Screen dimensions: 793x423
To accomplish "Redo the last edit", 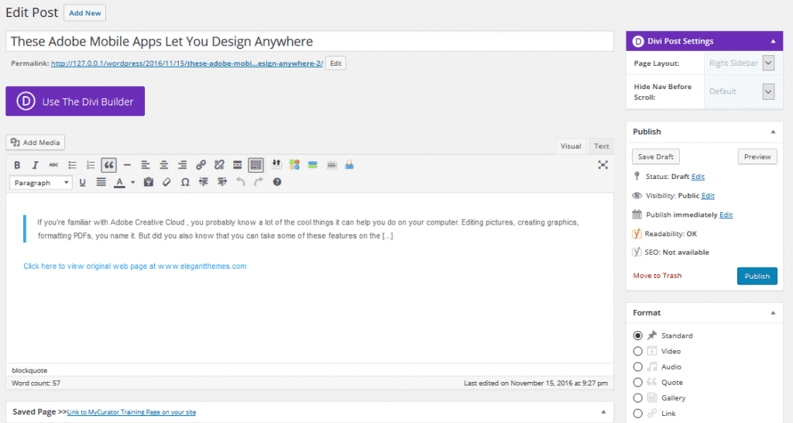I will click(x=259, y=182).
